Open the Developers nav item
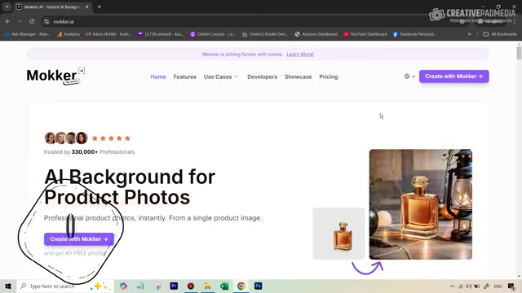 click(262, 77)
